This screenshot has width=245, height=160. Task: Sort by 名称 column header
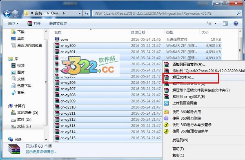58,32
